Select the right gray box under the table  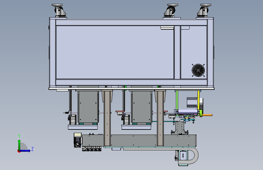142,108
